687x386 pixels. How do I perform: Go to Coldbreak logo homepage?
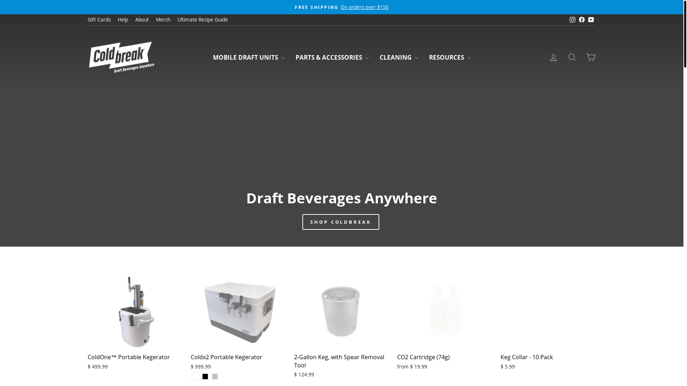[122, 57]
